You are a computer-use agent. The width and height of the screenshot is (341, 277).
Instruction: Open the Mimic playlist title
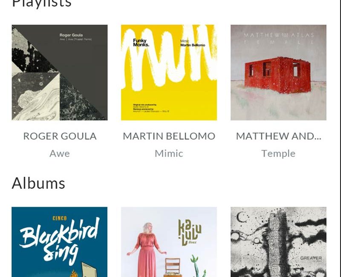coord(169,153)
